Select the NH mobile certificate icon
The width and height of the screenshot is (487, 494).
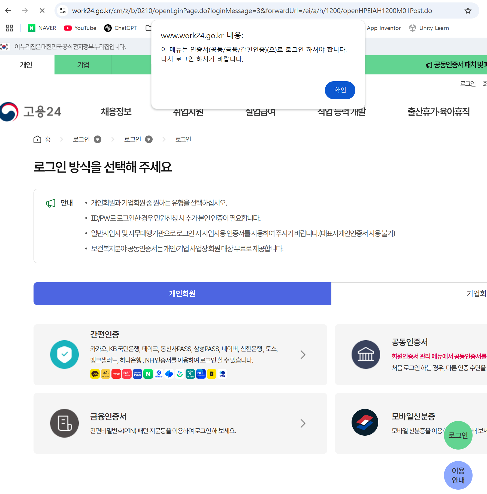pyautogui.click(x=201, y=374)
